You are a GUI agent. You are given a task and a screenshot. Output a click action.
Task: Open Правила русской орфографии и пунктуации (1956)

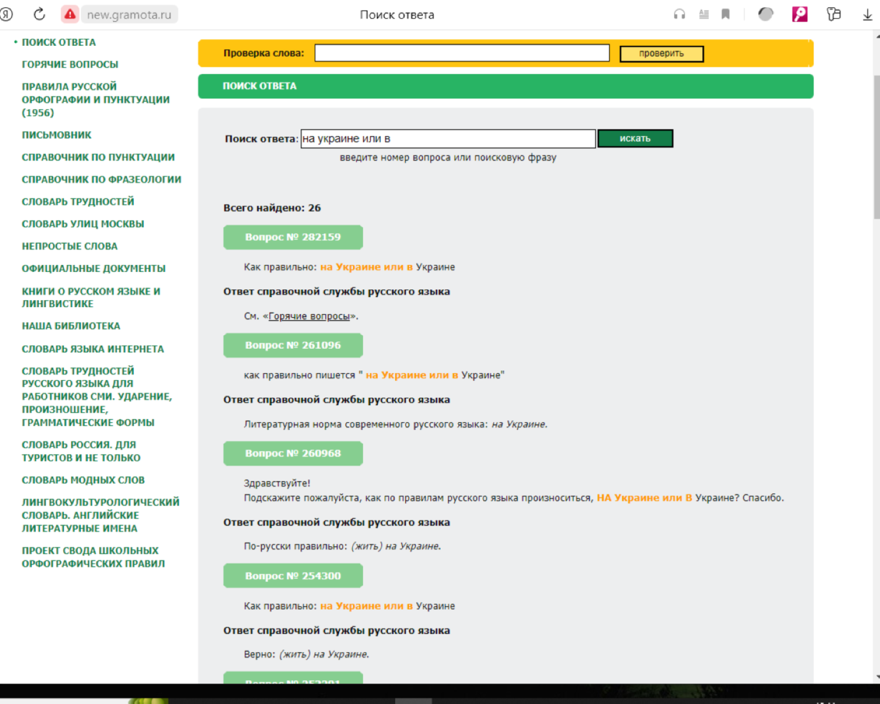click(95, 99)
